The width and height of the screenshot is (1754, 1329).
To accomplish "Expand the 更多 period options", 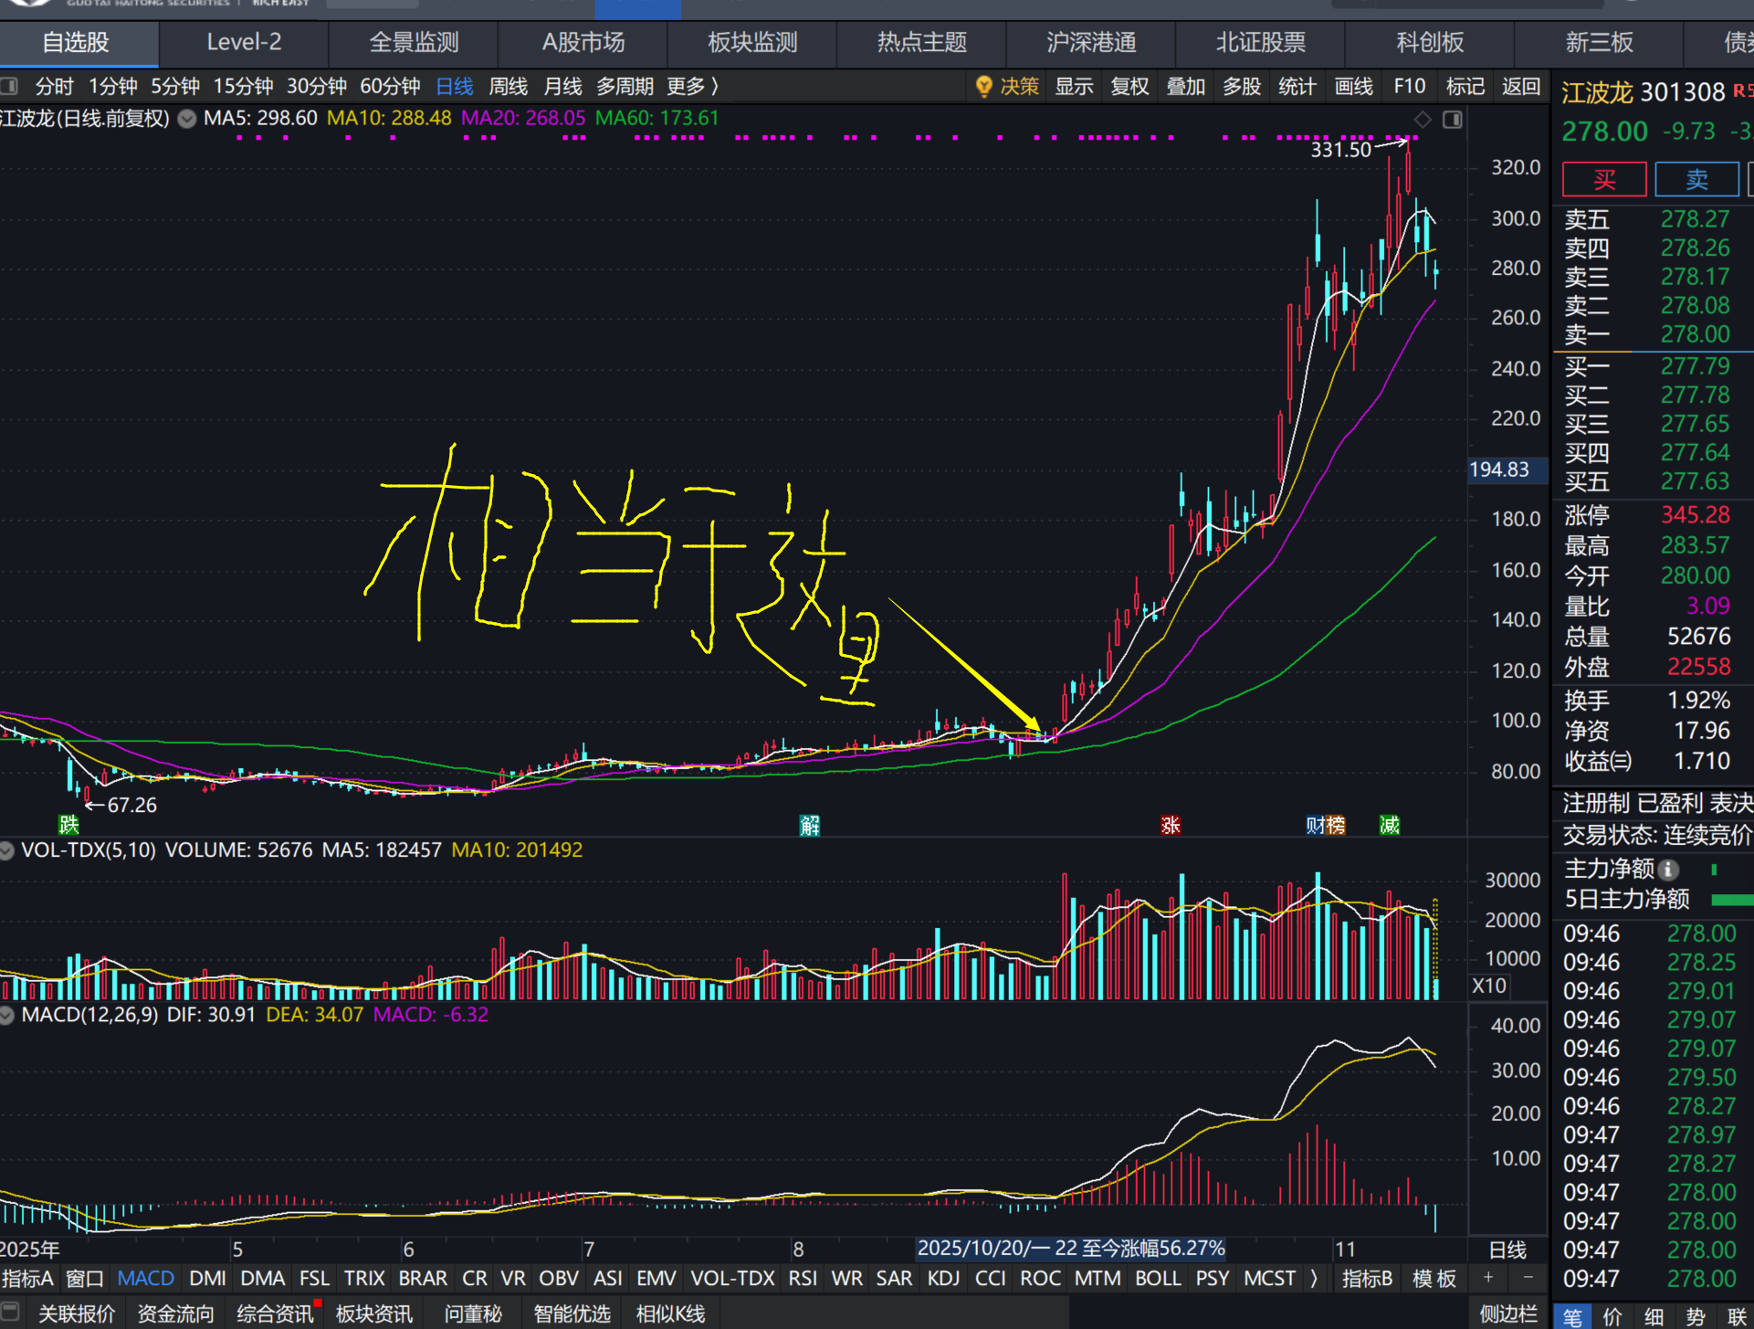I will [692, 87].
